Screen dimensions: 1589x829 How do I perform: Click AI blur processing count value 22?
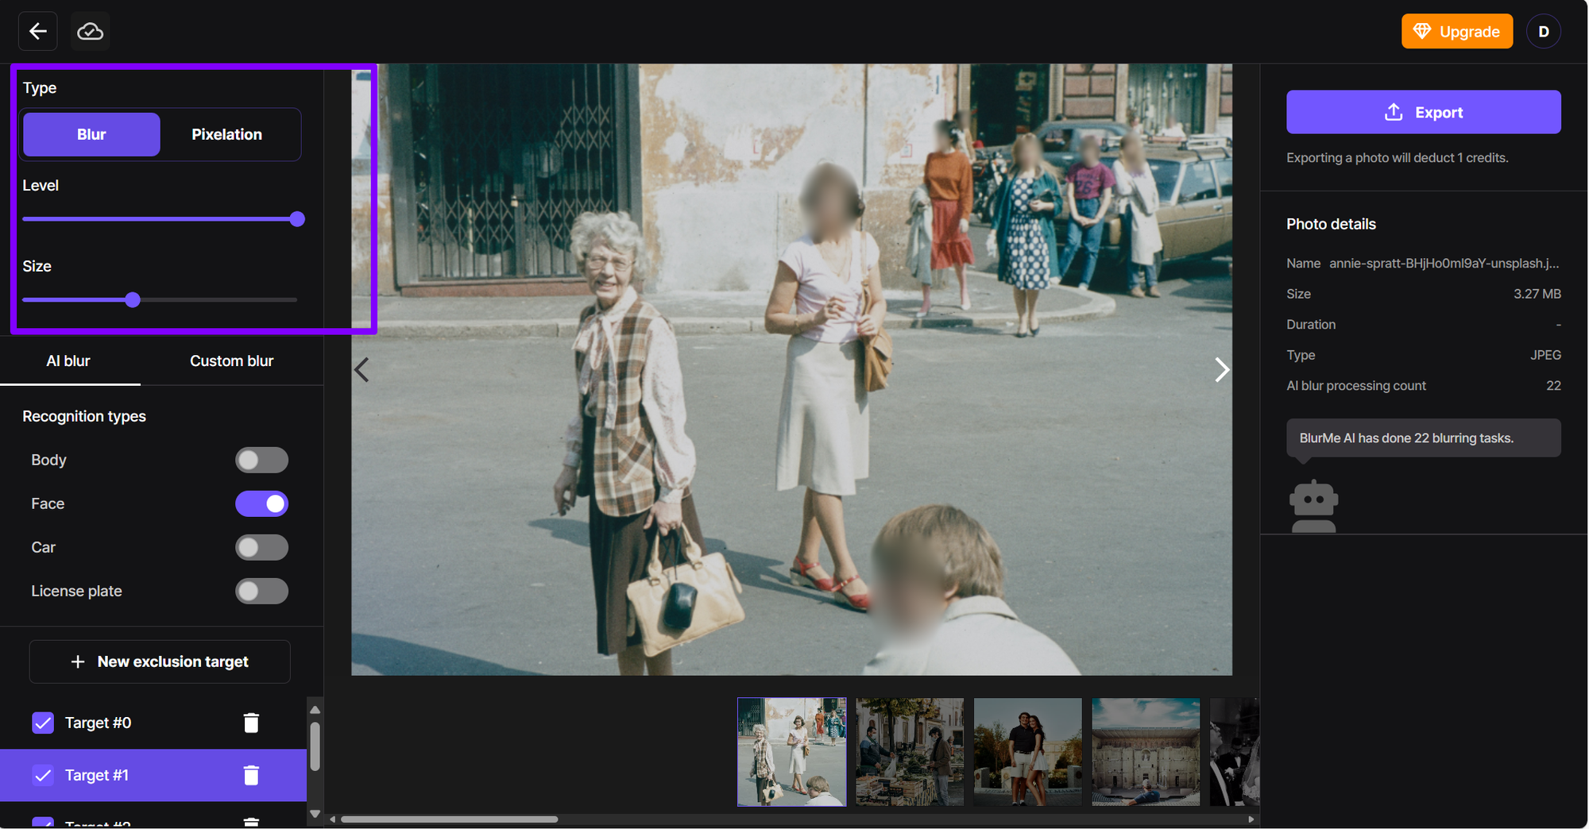point(1553,386)
